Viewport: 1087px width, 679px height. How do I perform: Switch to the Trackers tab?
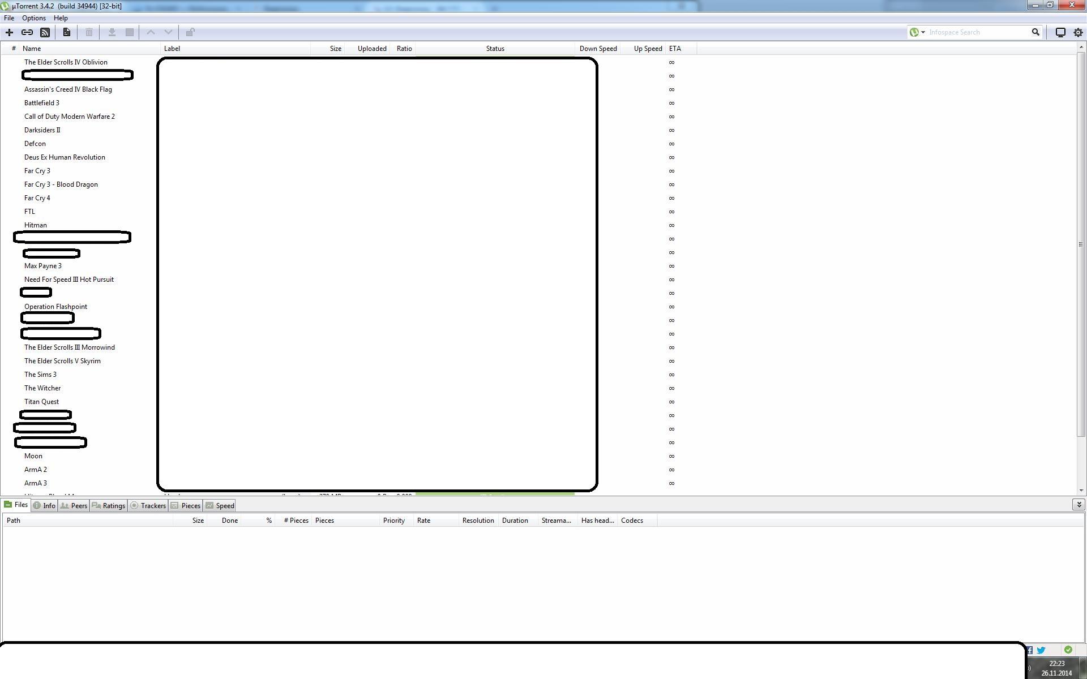pyautogui.click(x=148, y=506)
